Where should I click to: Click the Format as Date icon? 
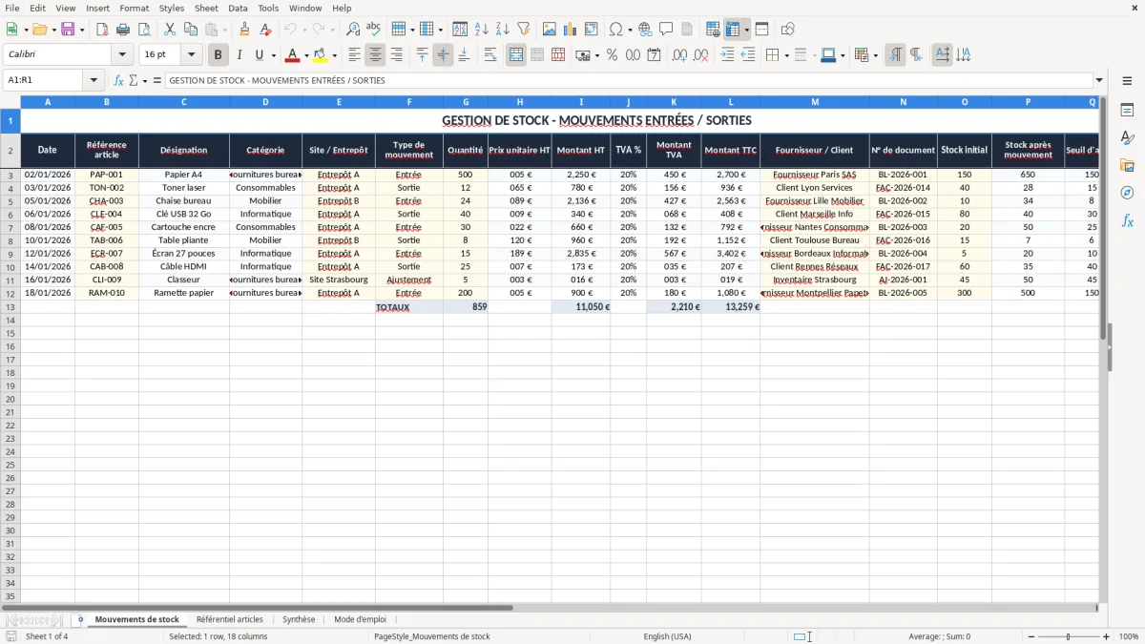click(655, 55)
